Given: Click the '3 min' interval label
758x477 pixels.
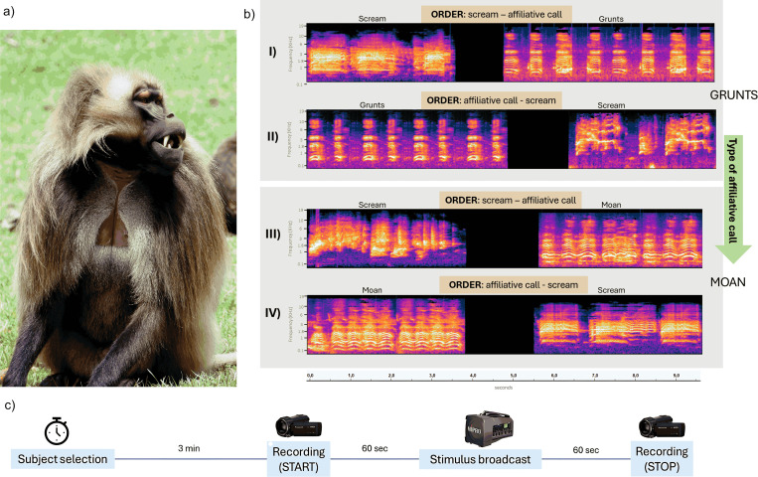Looking at the screenshot, I should pos(189,448).
